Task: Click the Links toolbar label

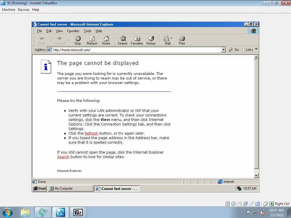Action: [x=249, y=50]
